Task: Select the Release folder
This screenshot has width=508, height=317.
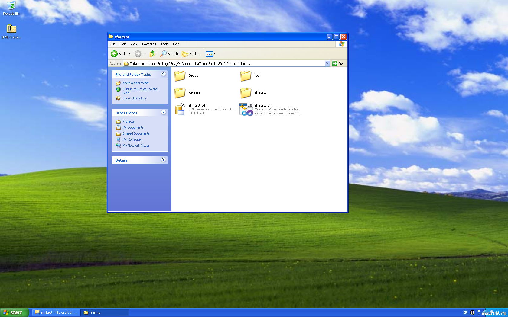Action: tap(180, 93)
